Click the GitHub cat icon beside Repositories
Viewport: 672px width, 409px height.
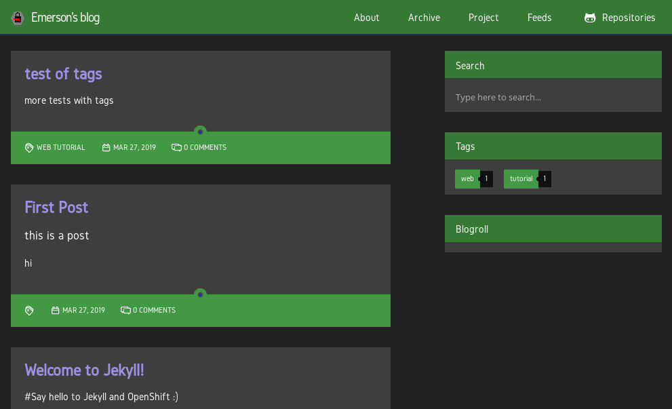click(590, 18)
